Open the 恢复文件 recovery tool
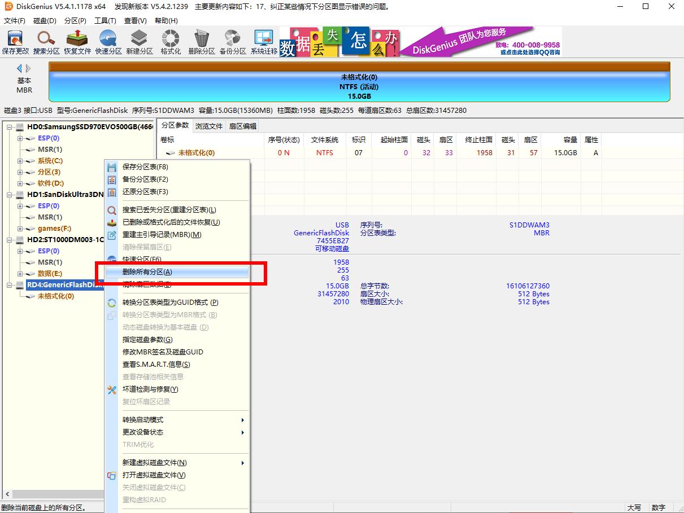Viewport: 684px width, 513px height. pos(77,41)
